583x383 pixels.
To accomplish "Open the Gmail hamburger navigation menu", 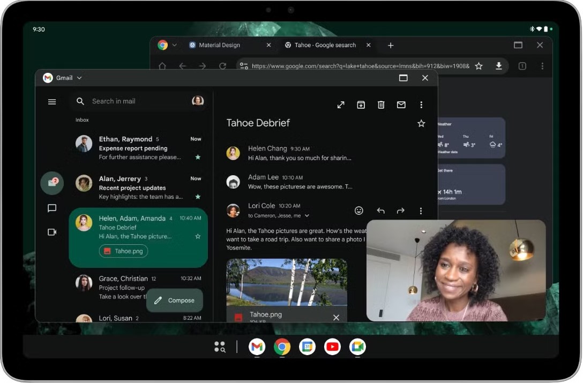I will (52, 102).
